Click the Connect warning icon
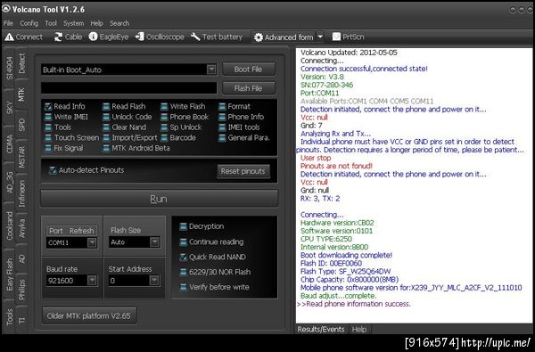The image size is (535, 352). (x=9, y=37)
